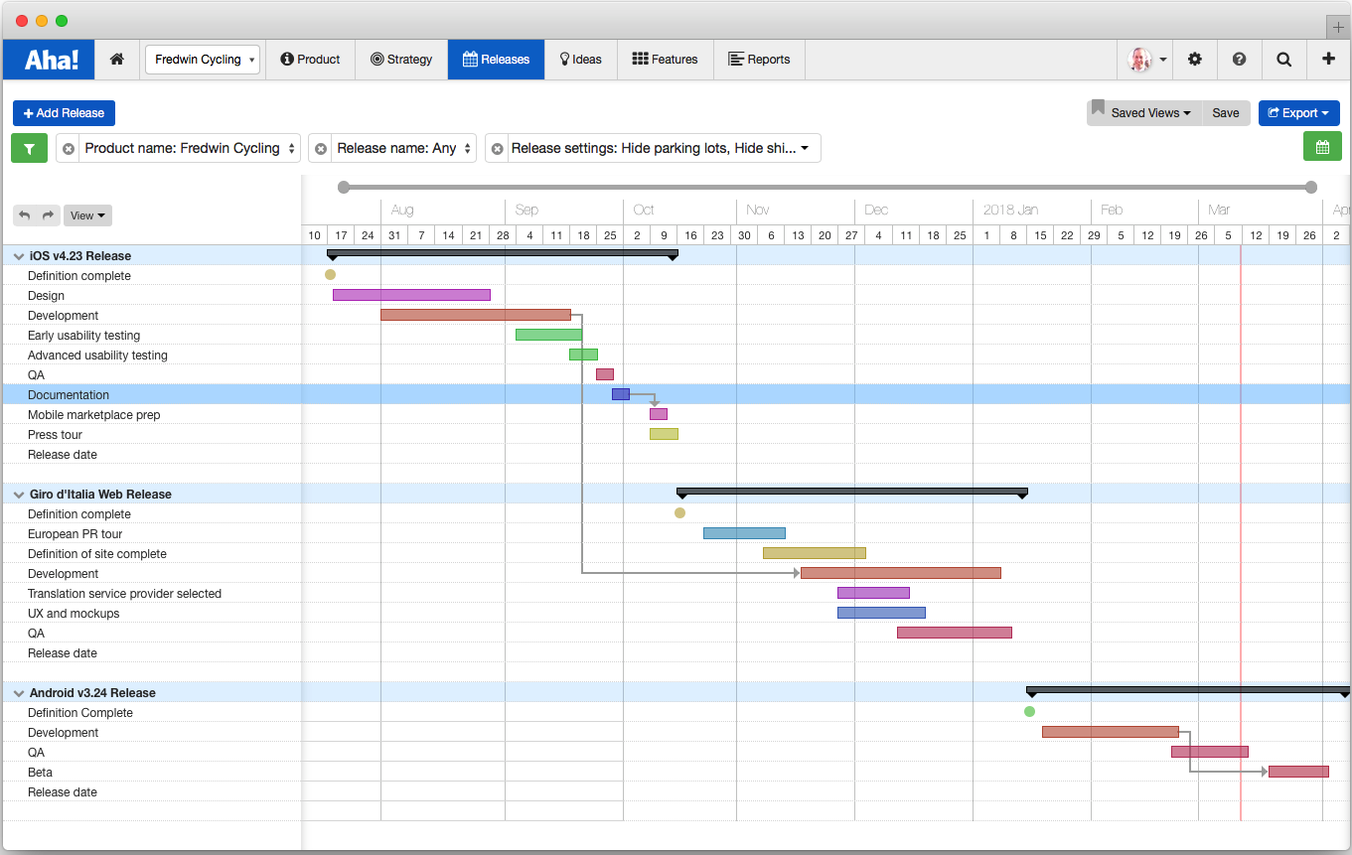Open search with the magnifying glass icon
This screenshot has width=1352, height=855.
click(1283, 59)
